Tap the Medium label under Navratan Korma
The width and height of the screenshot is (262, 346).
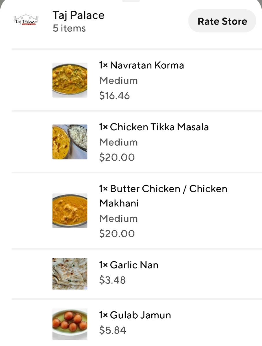click(118, 80)
